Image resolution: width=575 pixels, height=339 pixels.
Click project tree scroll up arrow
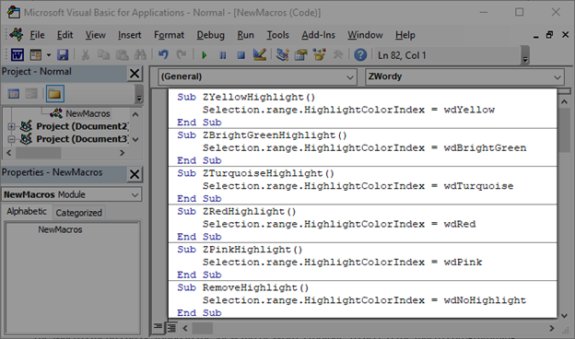(x=135, y=114)
